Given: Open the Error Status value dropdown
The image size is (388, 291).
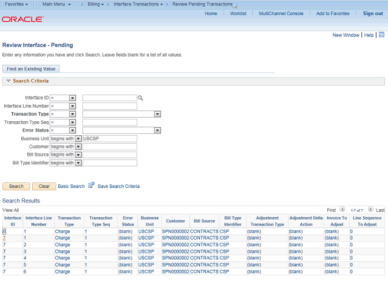Looking at the screenshot, I should tap(157, 130).
